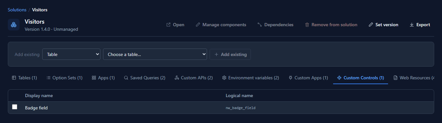Viewport: 442px width, 123px height.
Task: Click the Manage components button
Action: coord(221,25)
